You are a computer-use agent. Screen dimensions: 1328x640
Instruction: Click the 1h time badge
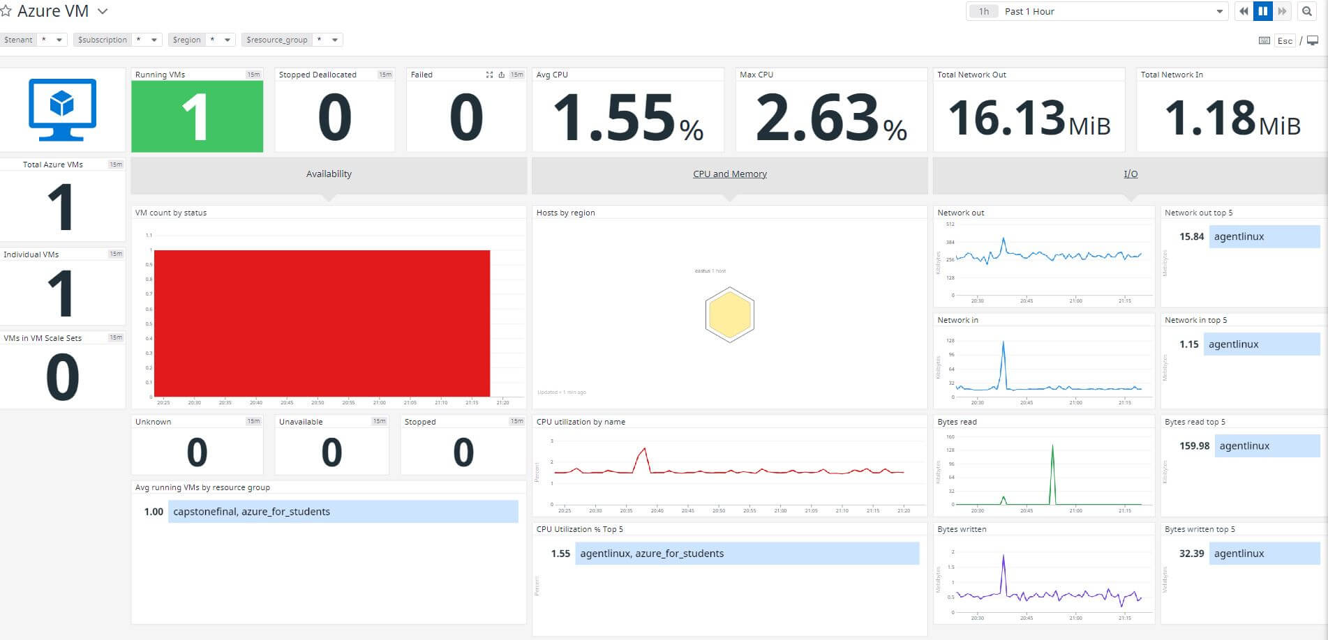pos(984,11)
